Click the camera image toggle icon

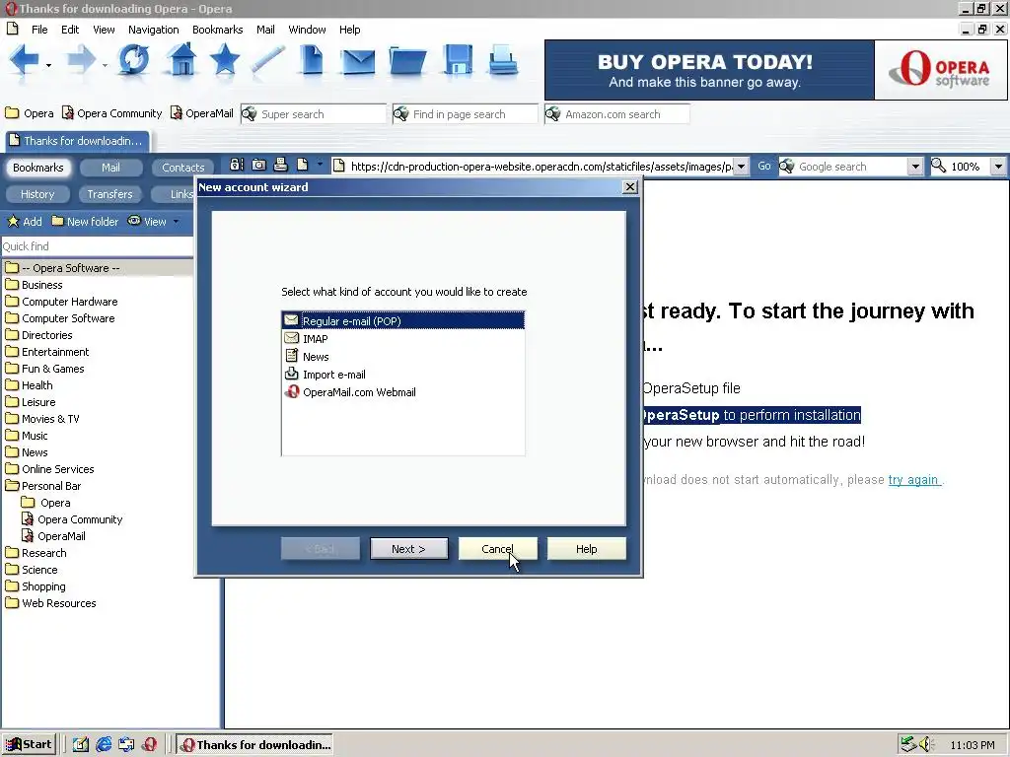[x=259, y=165]
